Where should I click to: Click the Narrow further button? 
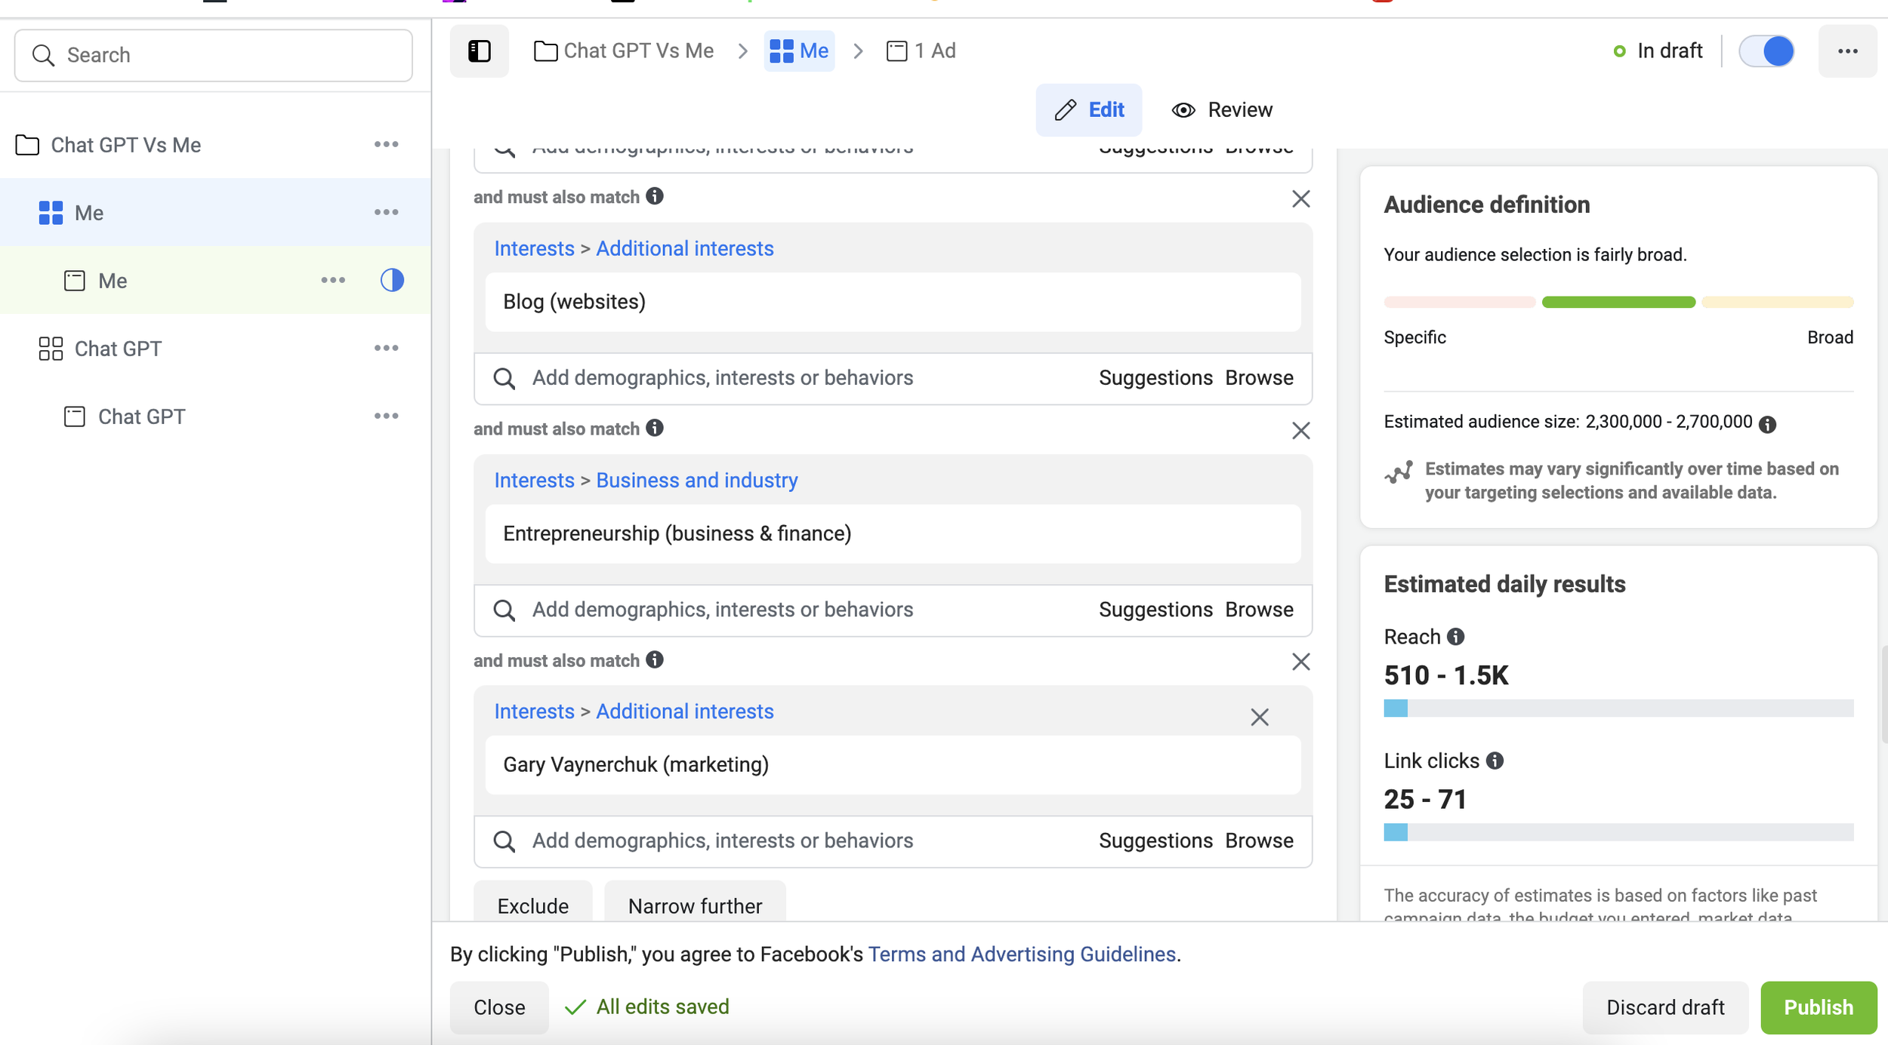(694, 905)
